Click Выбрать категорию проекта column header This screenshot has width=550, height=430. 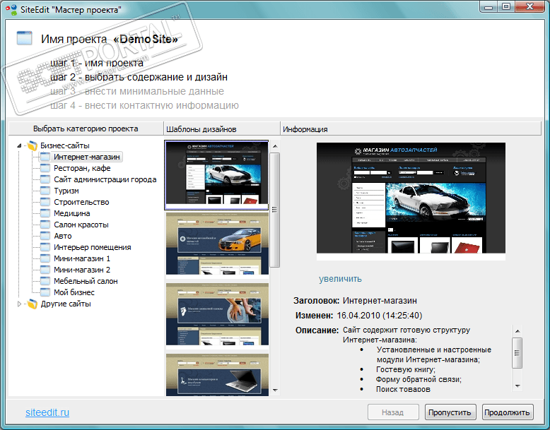click(86, 129)
